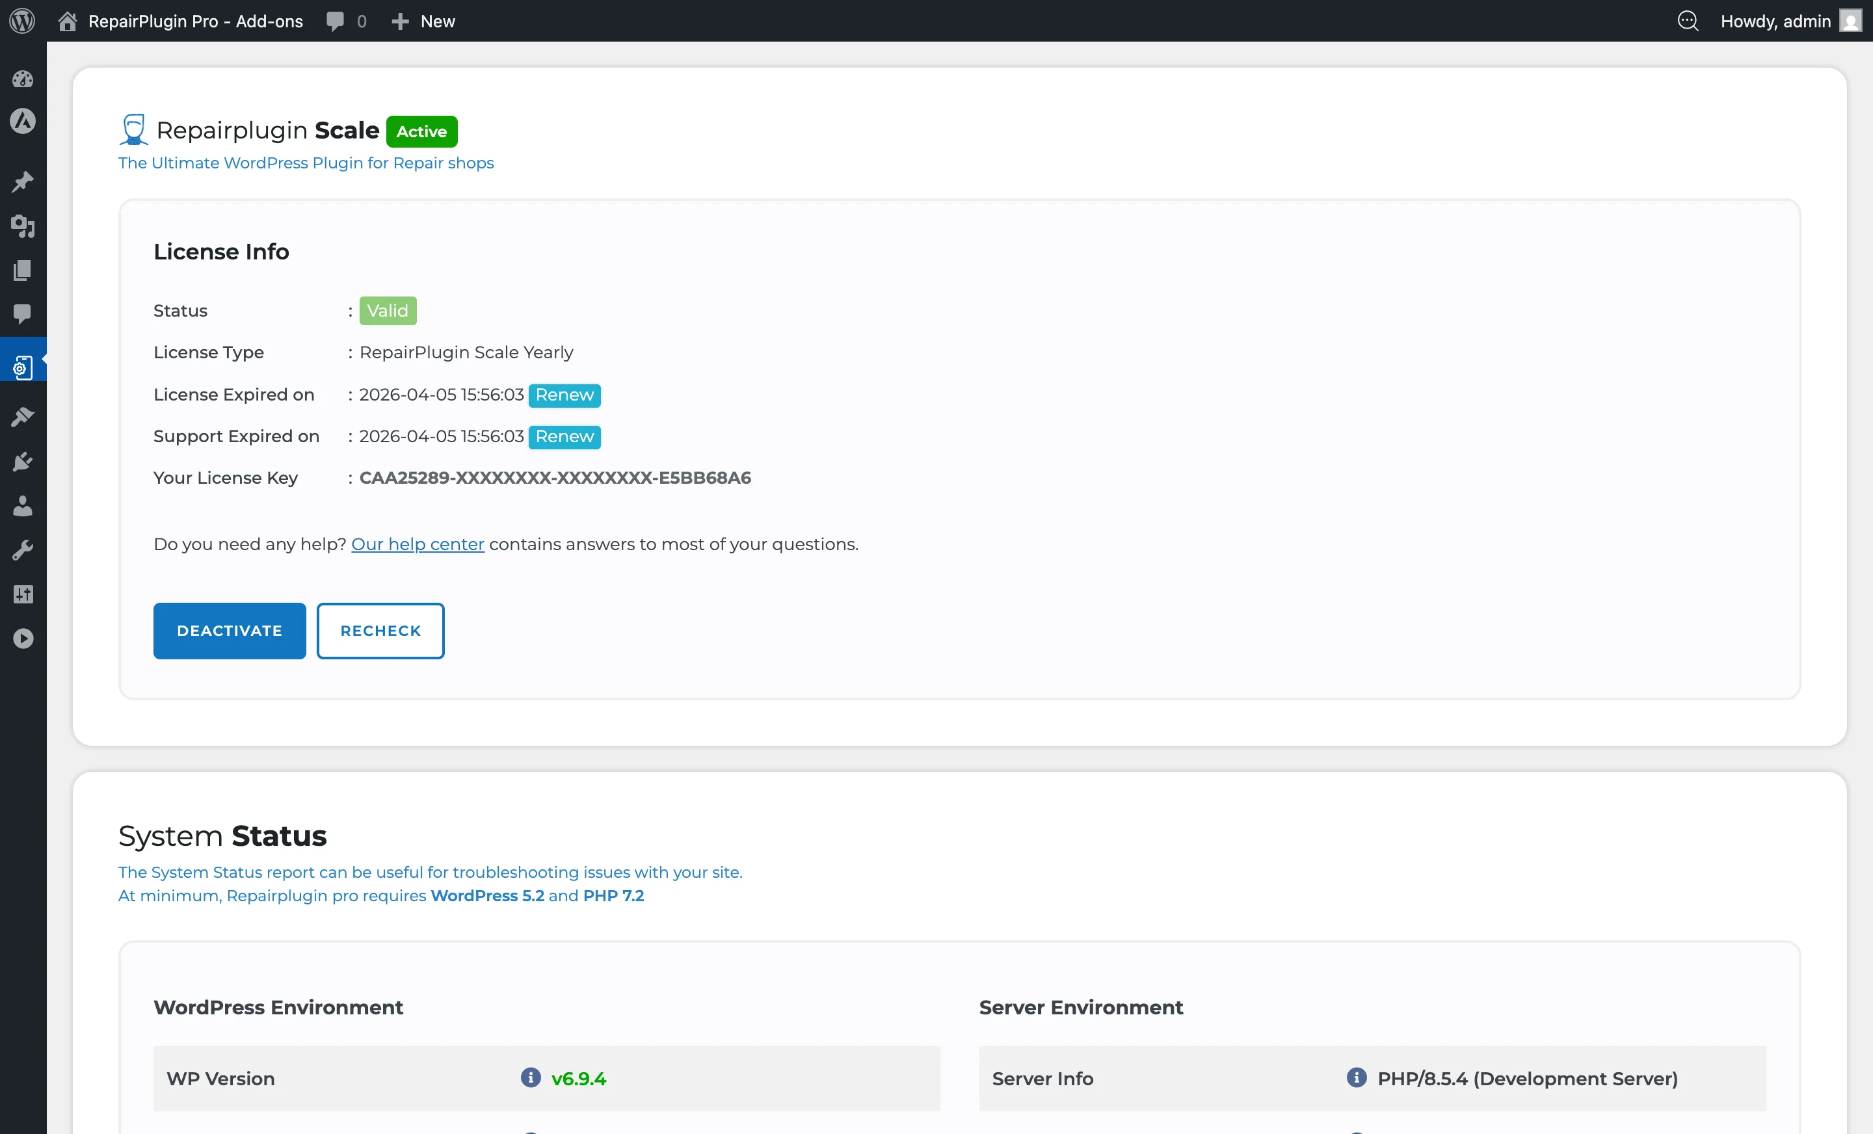This screenshot has width=1873, height=1134.
Task: Click info icon beside WP Version
Action: tap(531, 1078)
